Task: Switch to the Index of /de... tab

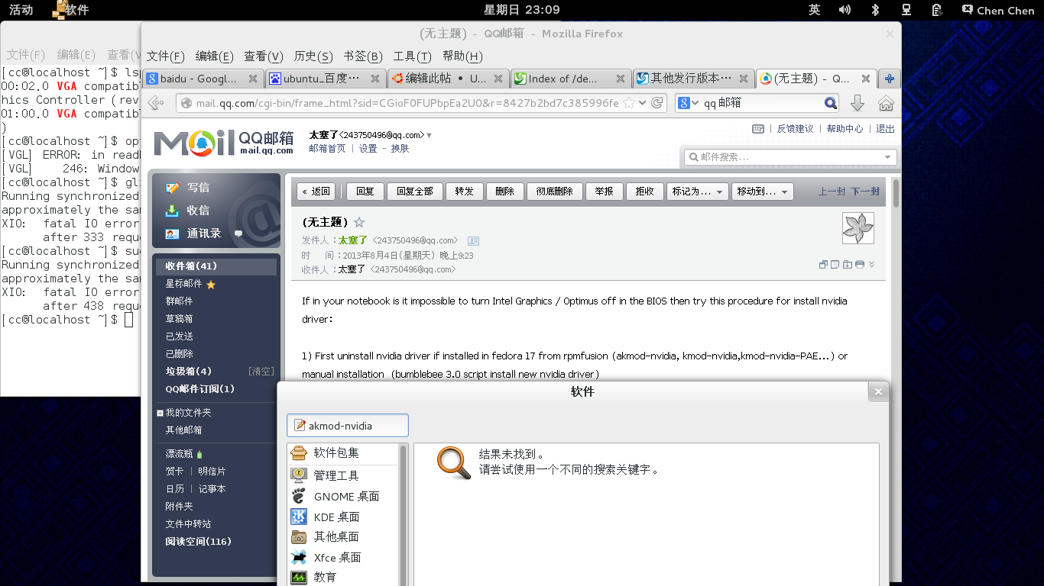Action: pos(571,79)
